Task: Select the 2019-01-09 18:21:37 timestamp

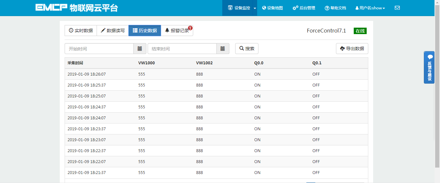Action: [87, 172]
